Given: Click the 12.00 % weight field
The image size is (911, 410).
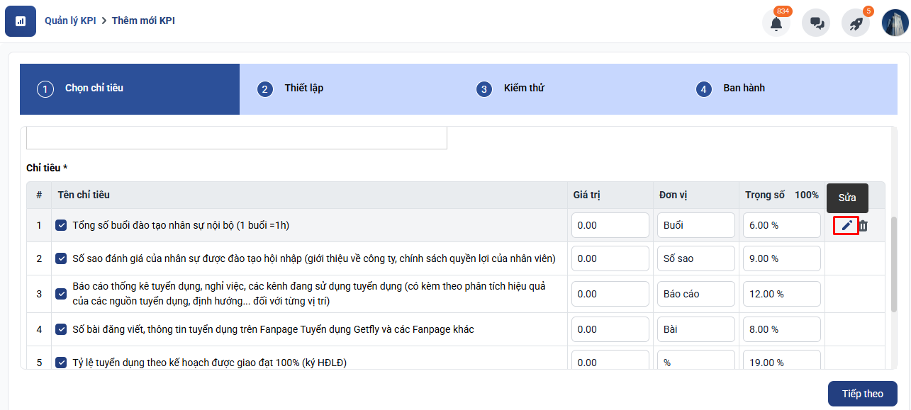Looking at the screenshot, I should pyautogui.click(x=781, y=294).
